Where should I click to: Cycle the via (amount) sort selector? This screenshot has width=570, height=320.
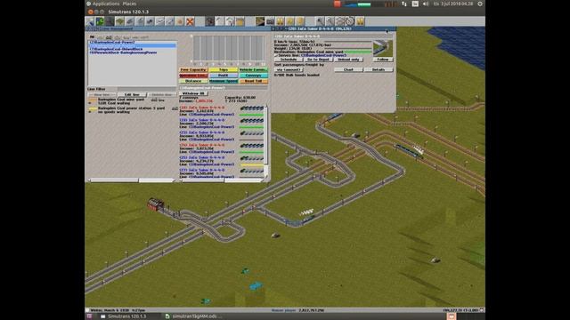(289, 69)
